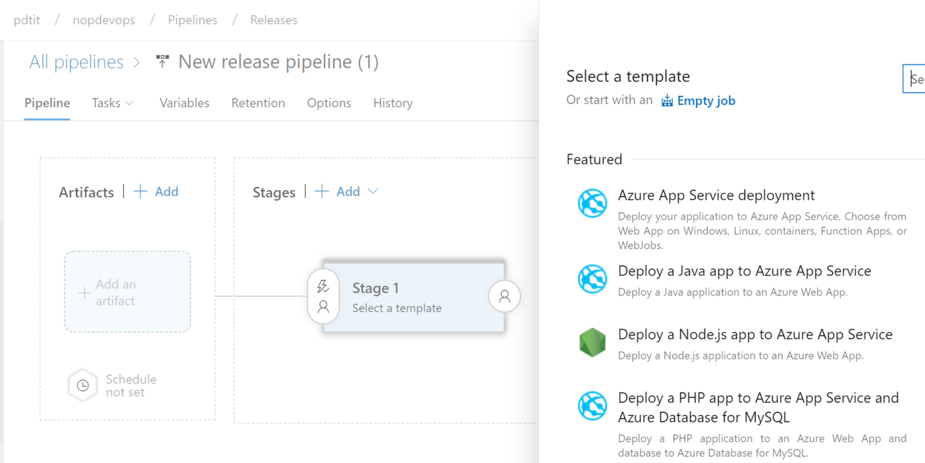Viewport: 925px width, 463px height.
Task: Open the Options tab
Action: pyautogui.click(x=329, y=103)
